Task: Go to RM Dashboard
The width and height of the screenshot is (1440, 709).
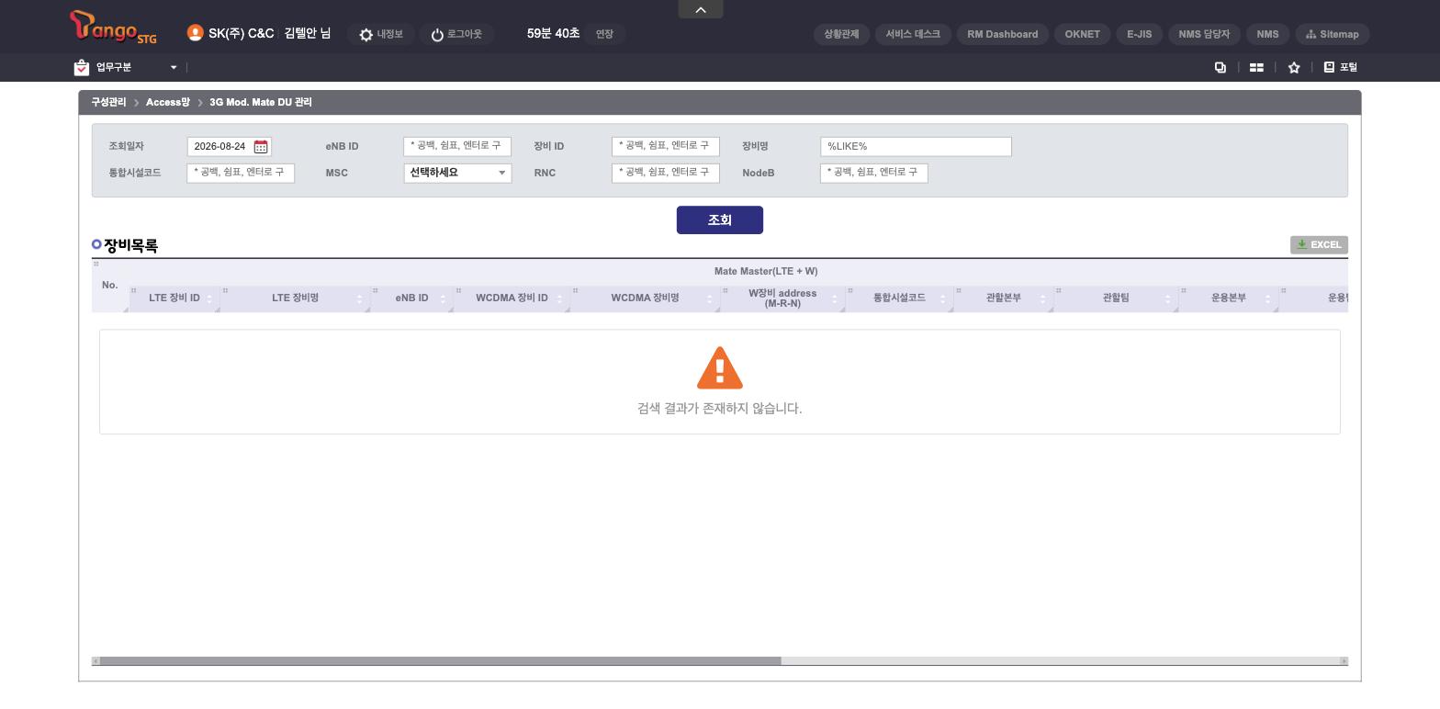Action: 1002,34
